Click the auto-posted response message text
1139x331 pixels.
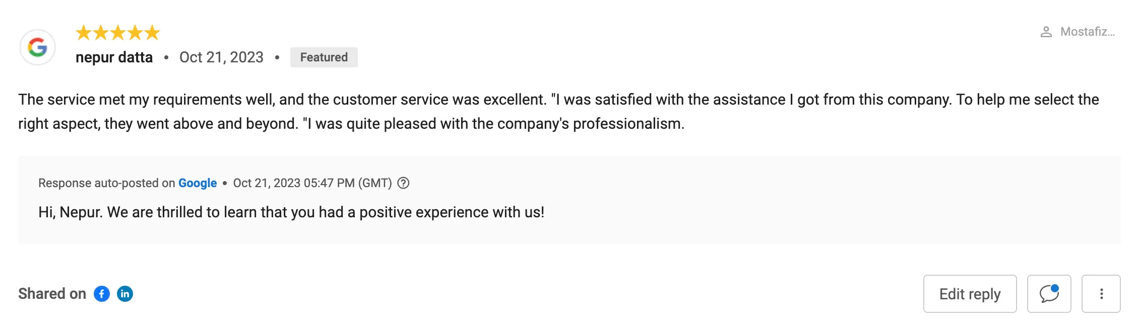291,212
